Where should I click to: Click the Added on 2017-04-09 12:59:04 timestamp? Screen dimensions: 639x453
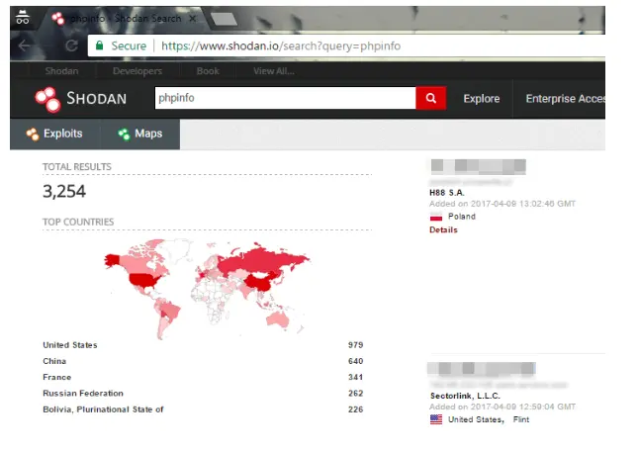502,407
